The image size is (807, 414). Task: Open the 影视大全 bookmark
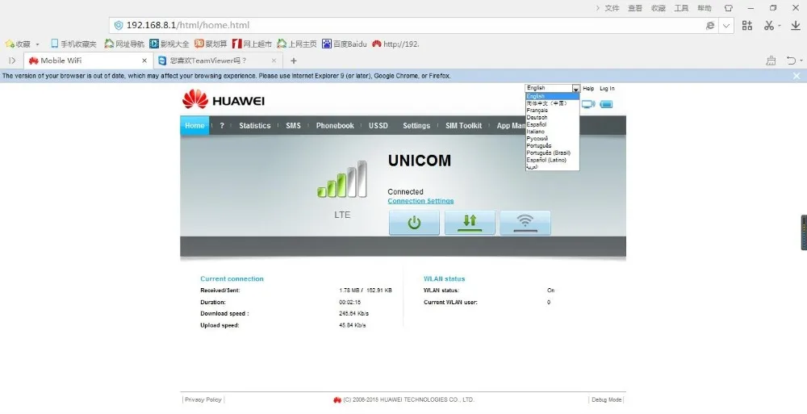169,44
